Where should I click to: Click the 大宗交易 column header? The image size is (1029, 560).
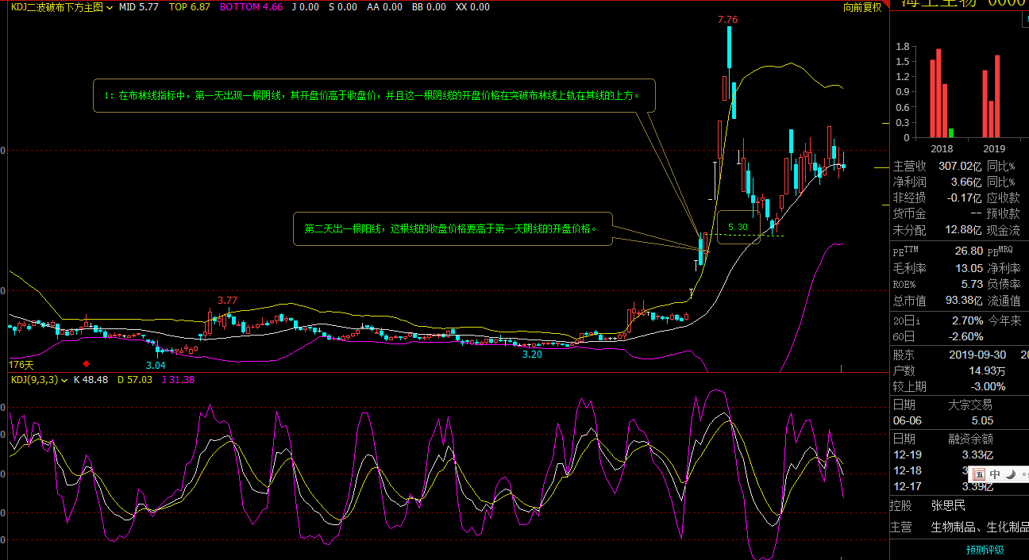[970, 405]
